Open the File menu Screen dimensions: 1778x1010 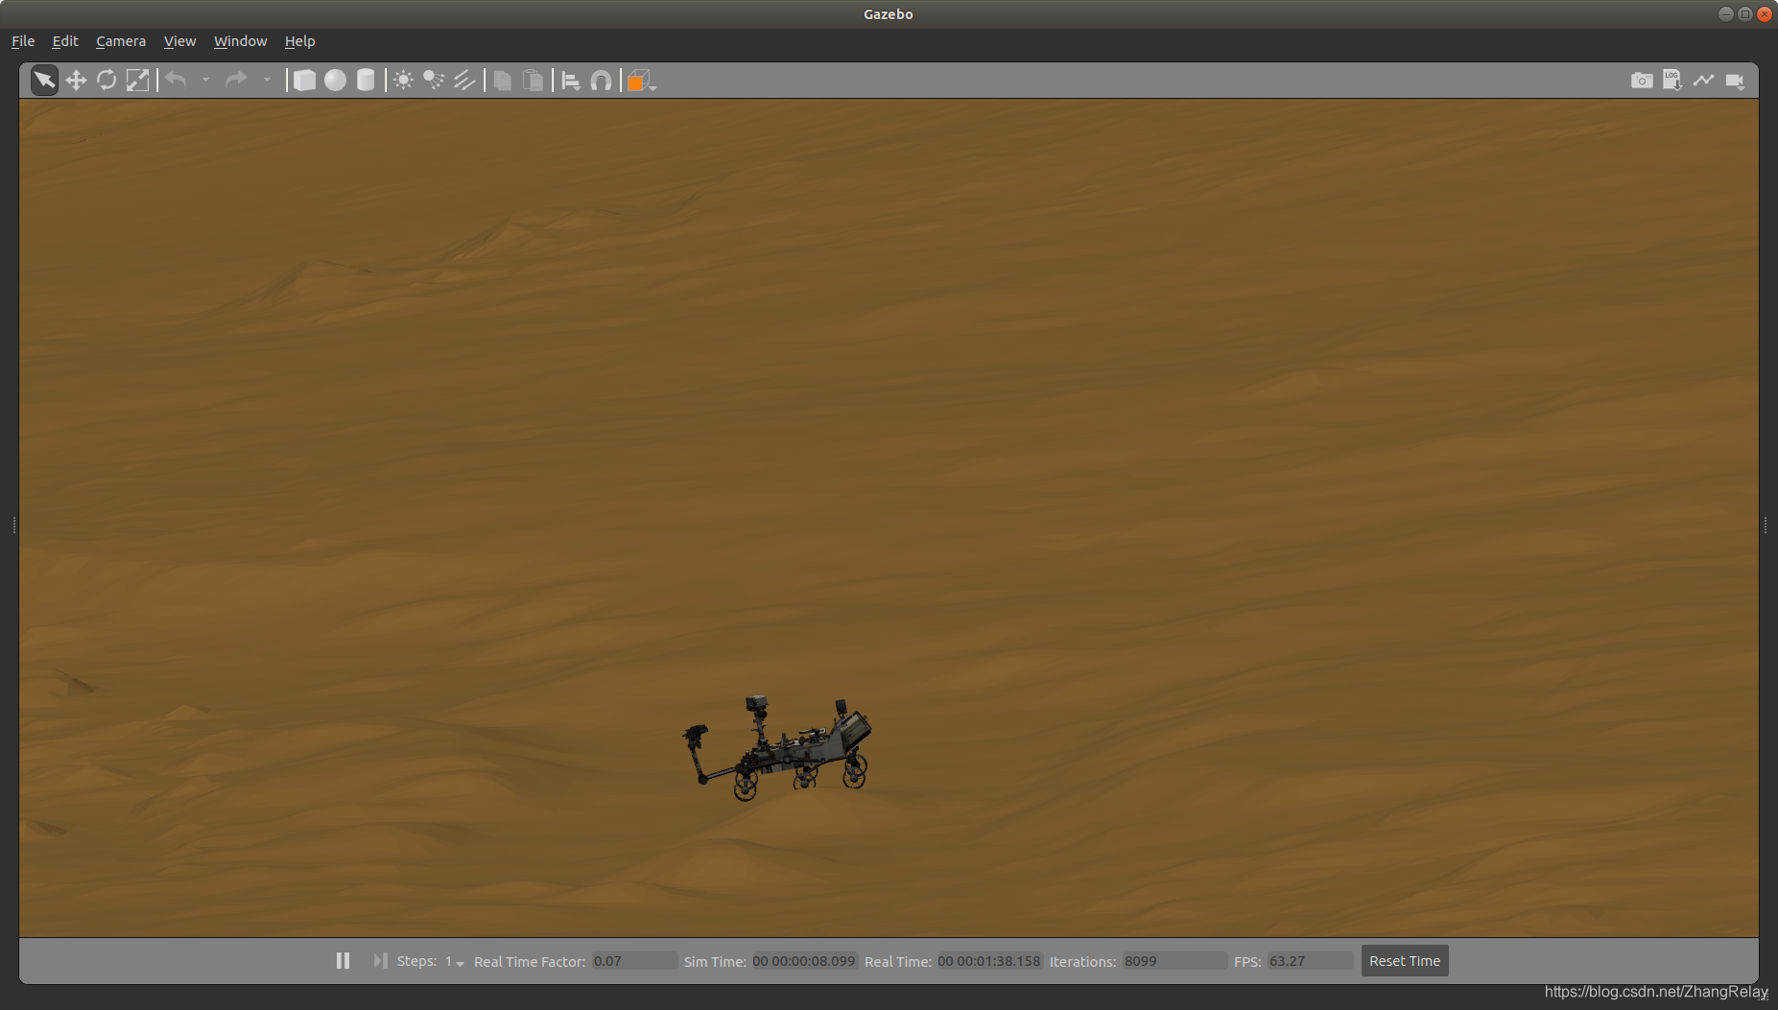click(x=23, y=41)
